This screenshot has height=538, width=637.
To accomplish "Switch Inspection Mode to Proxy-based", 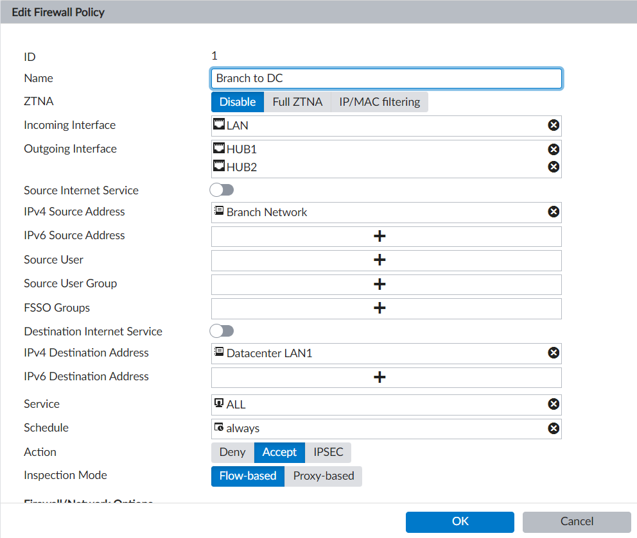I will [323, 476].
